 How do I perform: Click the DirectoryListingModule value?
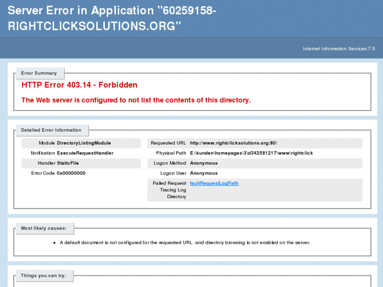point(84,143)
